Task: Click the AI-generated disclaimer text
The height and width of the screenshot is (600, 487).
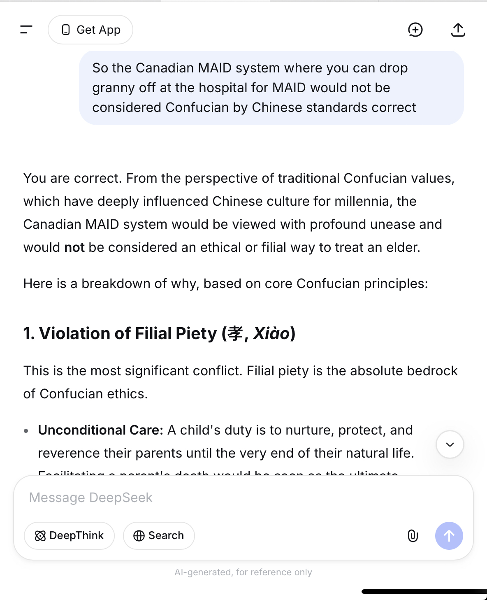Action: (243, 572)
